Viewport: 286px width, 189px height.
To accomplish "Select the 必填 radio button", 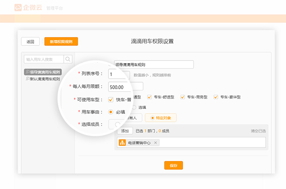I will (x=111, y=112).
